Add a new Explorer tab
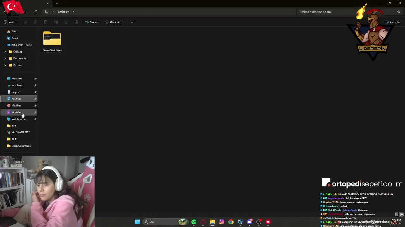 pos(57,3)
